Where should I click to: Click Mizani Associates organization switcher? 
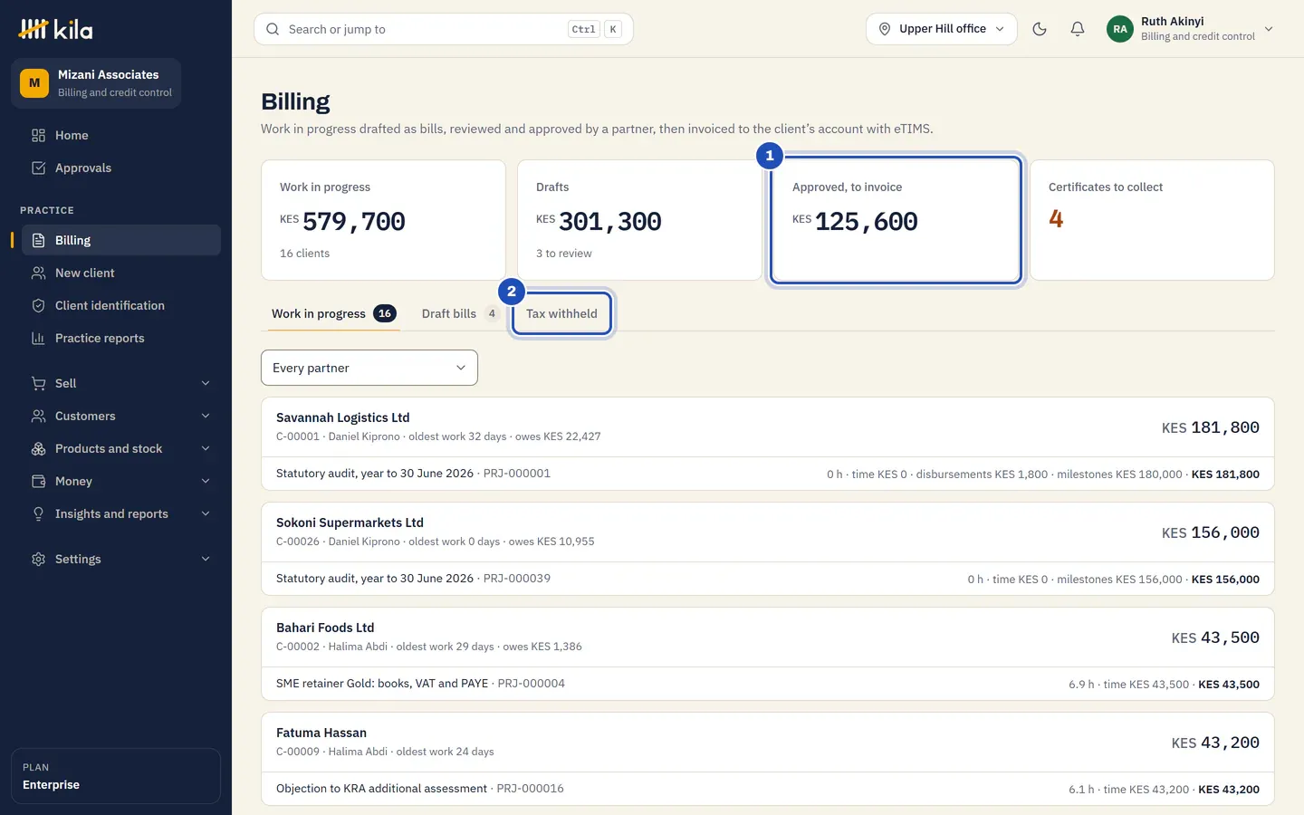coord(96,83)
